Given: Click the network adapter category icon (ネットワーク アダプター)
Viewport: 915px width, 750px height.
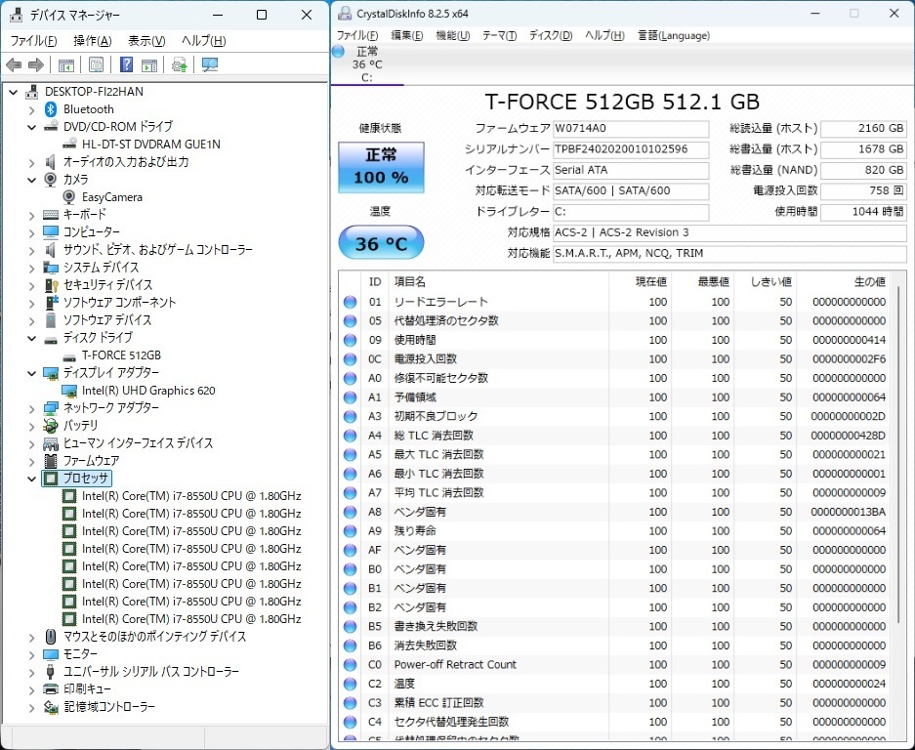Looking at the screenshot, I should pyautogui.click(x=51, y=407).
